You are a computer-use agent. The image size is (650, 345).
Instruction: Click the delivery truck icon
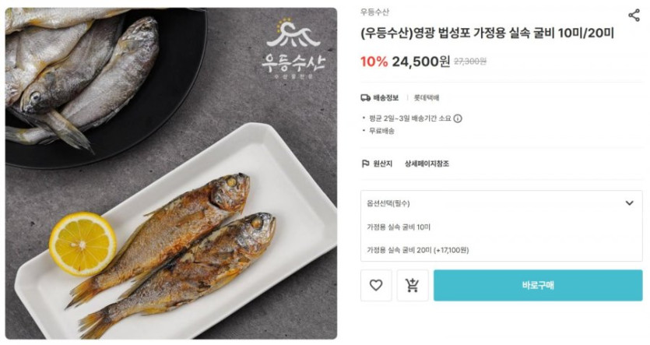pyautogui.click(x=365, y=98)
